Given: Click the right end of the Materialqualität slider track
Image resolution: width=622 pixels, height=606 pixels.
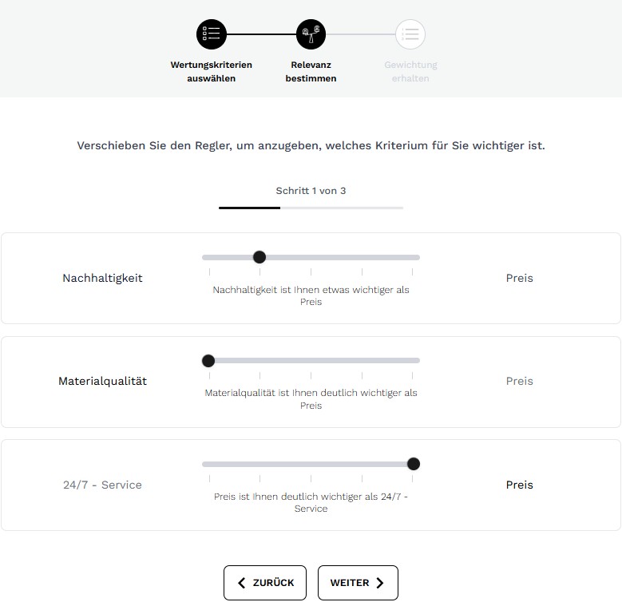Looking at the screenshot, I should (x=415, y=360).
